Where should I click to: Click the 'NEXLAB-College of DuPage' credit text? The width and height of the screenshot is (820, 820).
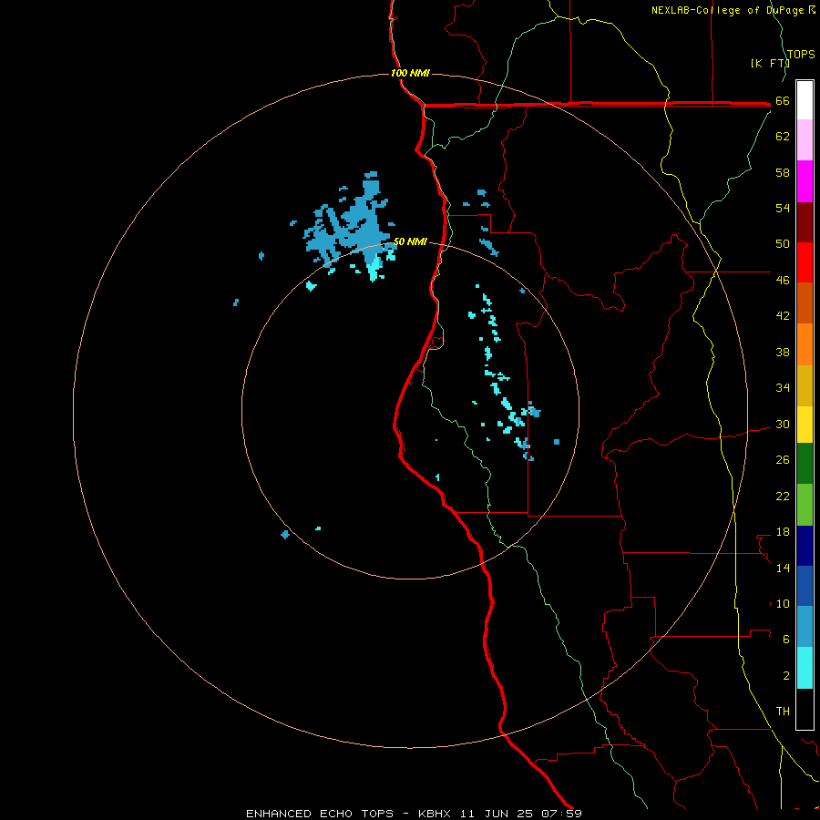[x=729, y=10]
